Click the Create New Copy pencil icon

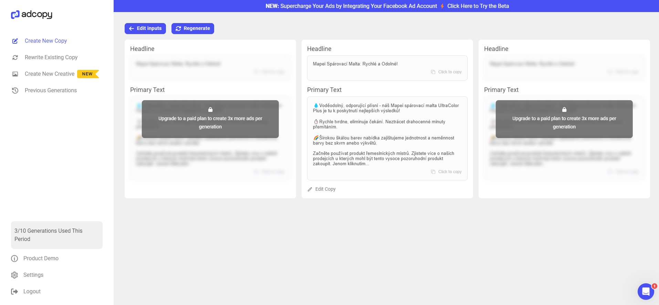coord(15,41)
